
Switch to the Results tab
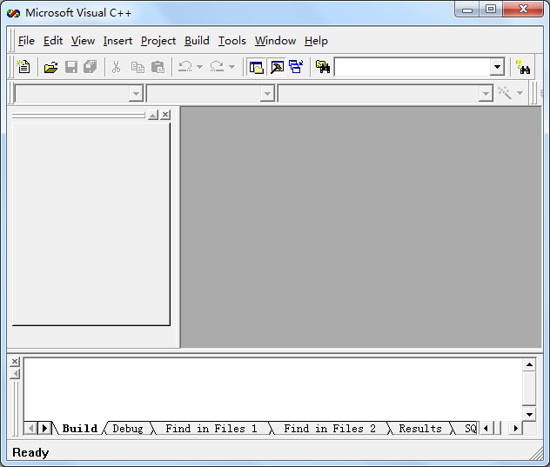(420, 429)
